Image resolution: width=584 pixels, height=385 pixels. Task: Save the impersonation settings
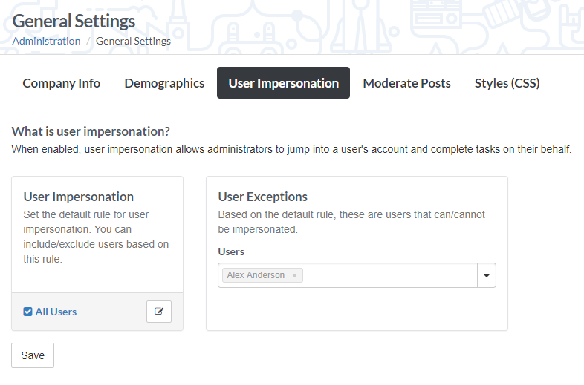[x=33, y=355]
